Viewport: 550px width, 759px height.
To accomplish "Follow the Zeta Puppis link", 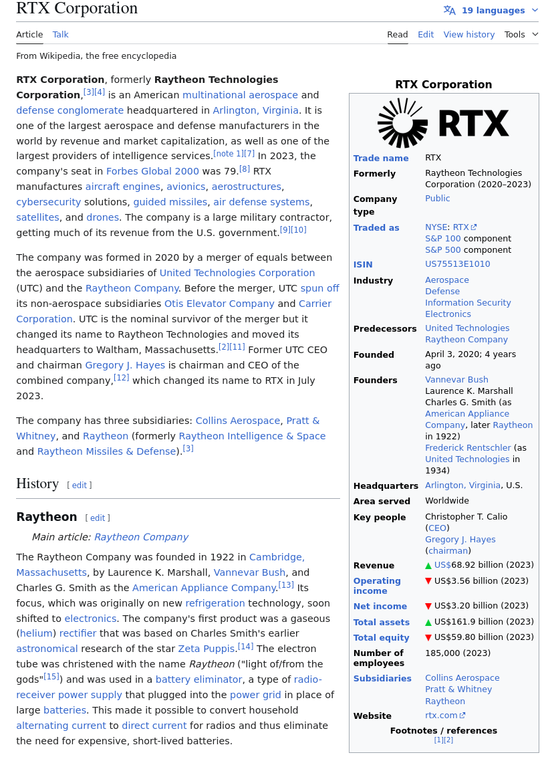I will tap(207, 649).
